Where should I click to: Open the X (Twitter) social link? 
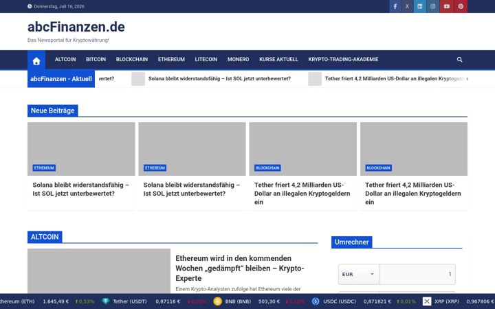click(407, 6)
